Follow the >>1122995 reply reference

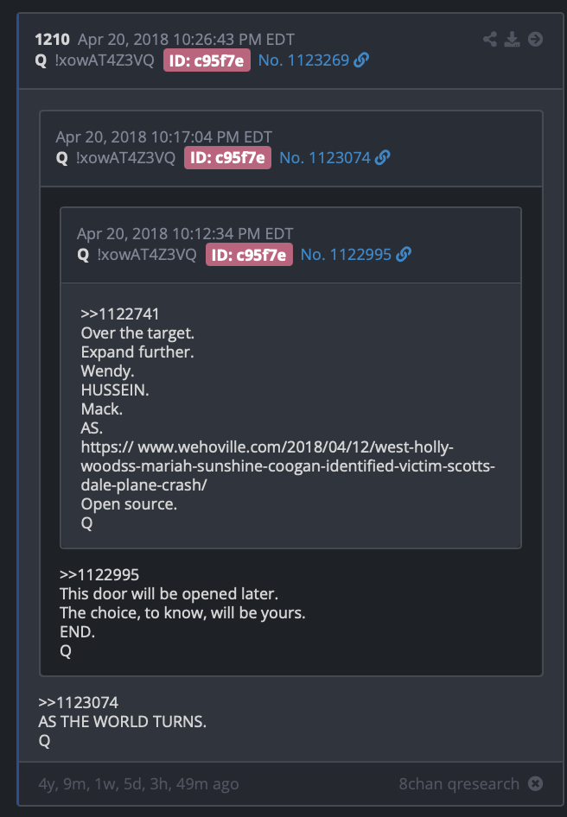coord(99,574)
